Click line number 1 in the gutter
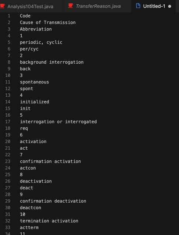 pyautogui.click(x=9, y=16)
